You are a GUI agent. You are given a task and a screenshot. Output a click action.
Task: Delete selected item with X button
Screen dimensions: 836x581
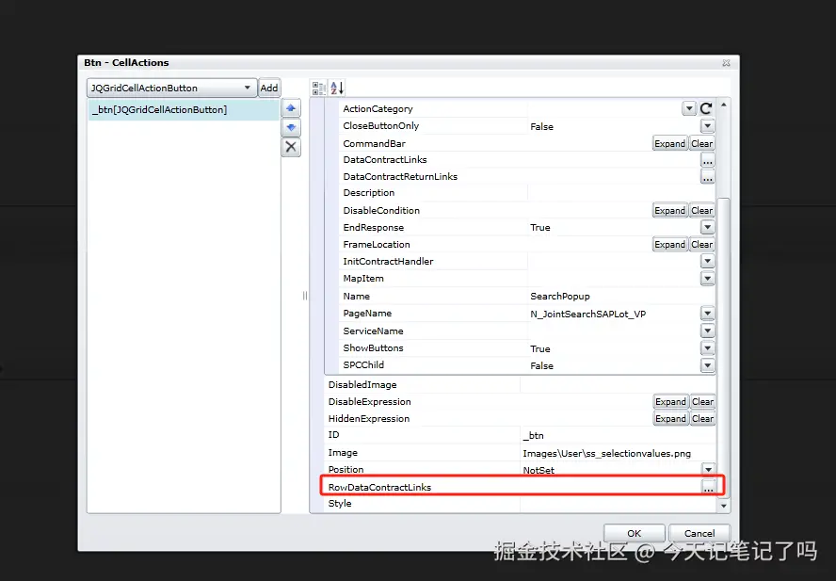coord(291,147)
